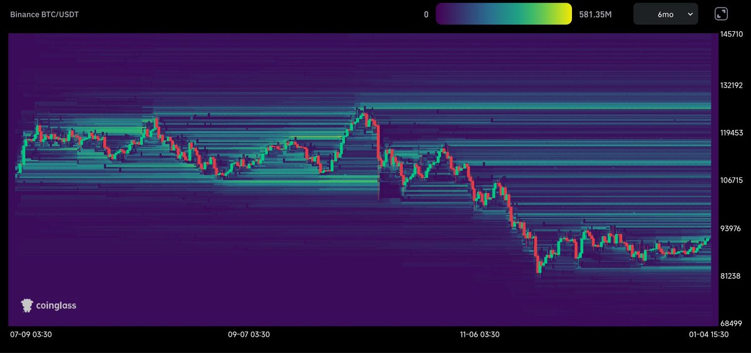Click the heatmap color gradient bar
The image size is (751, 353).
point(504,14)
